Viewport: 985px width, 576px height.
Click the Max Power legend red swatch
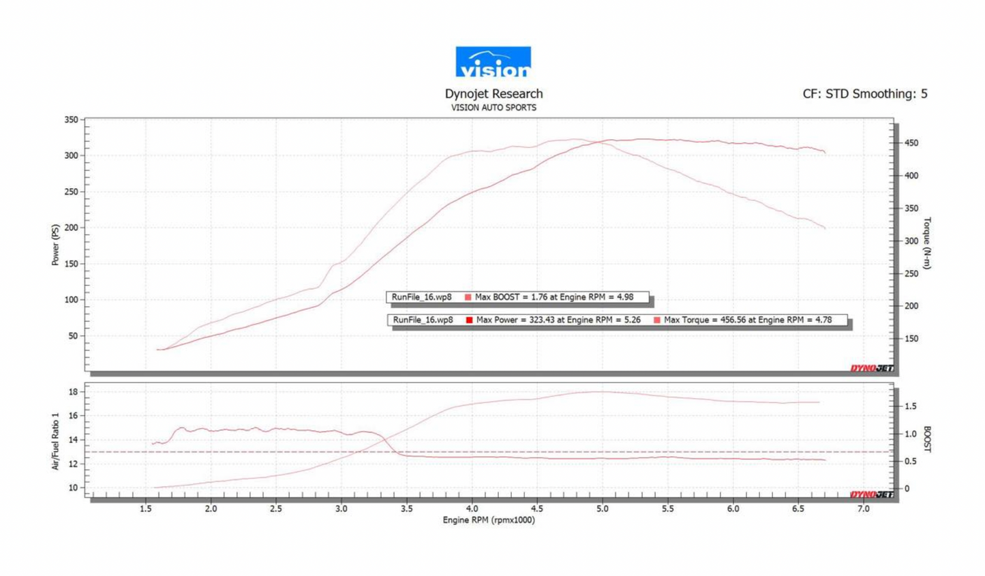(470, 320)
